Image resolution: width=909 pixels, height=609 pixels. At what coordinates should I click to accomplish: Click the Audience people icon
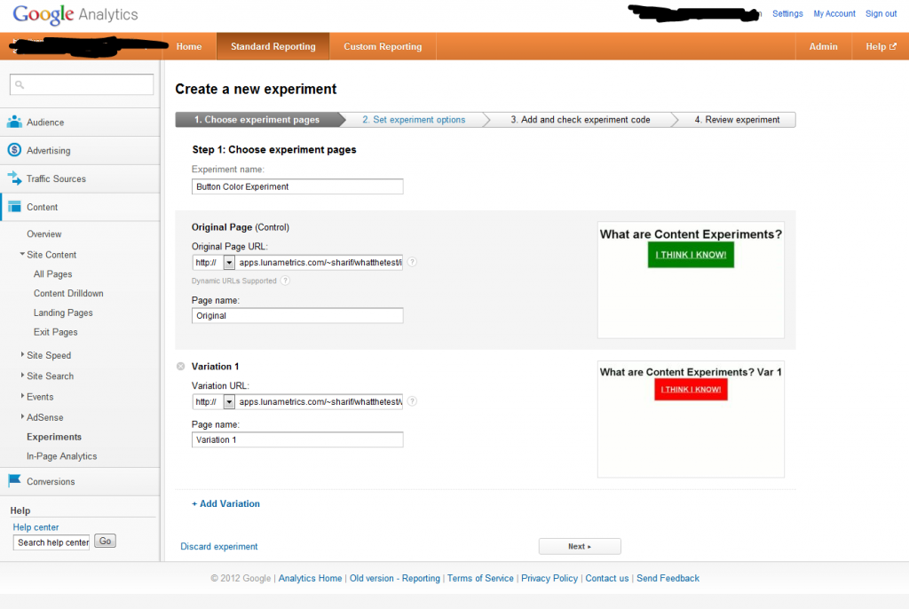[x=14, y=122]
